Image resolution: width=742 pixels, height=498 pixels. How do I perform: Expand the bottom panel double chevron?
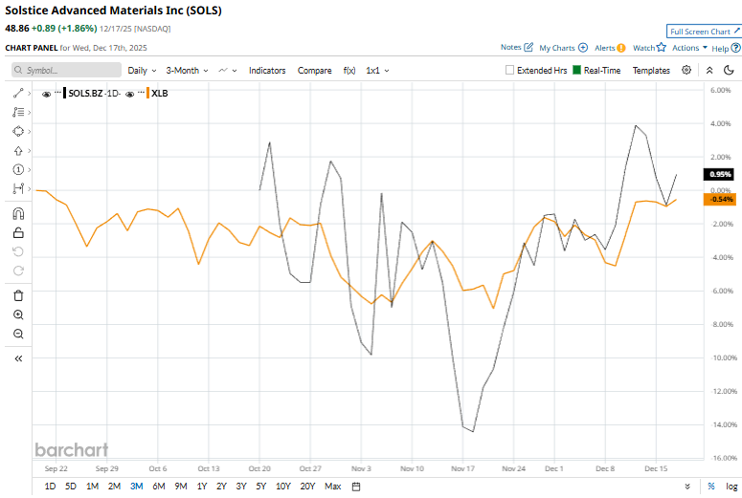point(687,487)
